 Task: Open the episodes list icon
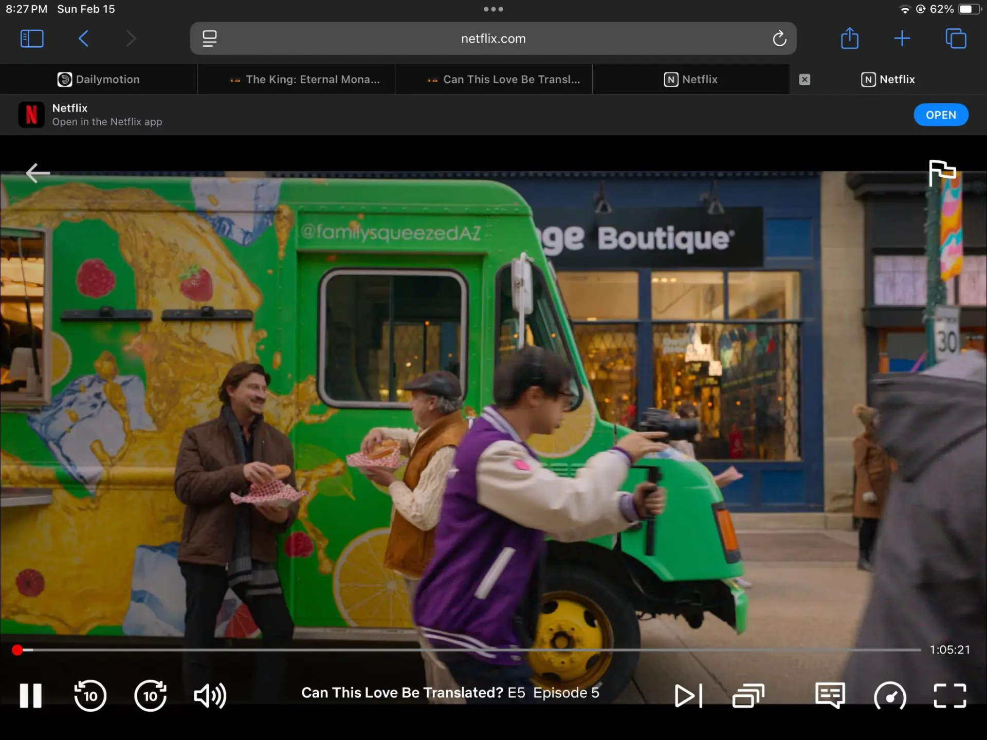coord(748,696)
